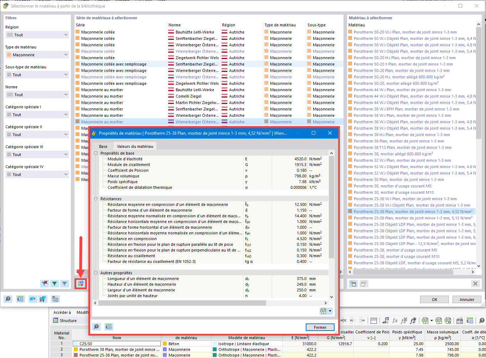This screenshot has width=486, height=358.
Task: Export properties table to Excel icon
Action: [323, 311]
